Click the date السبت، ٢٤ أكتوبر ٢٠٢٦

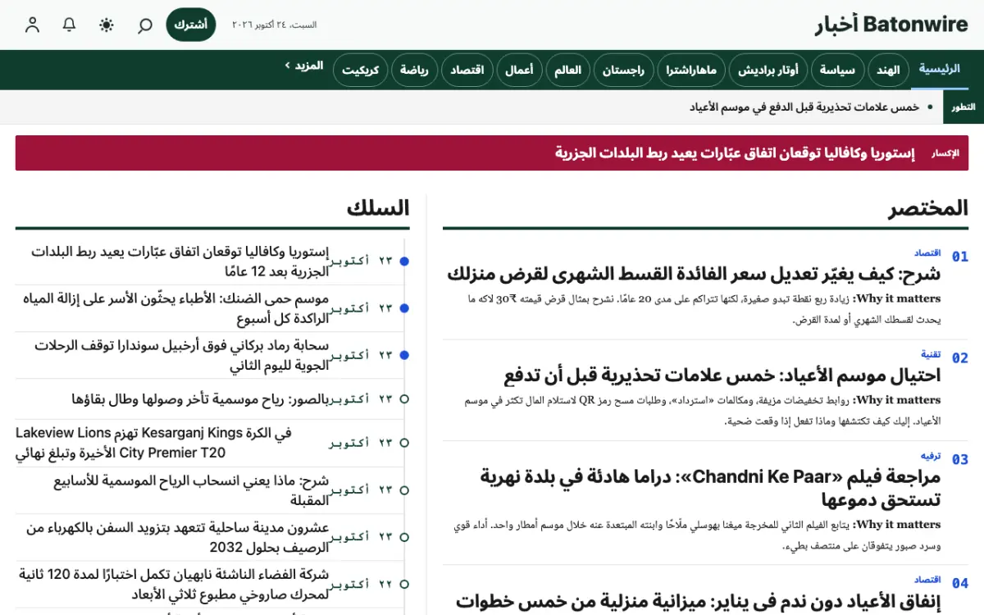(x=274, y=25)
